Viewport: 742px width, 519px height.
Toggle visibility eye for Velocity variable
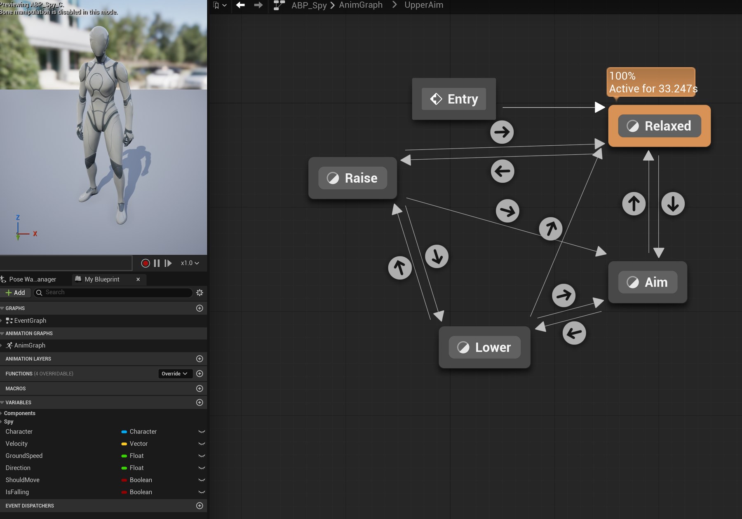(202, 444)
